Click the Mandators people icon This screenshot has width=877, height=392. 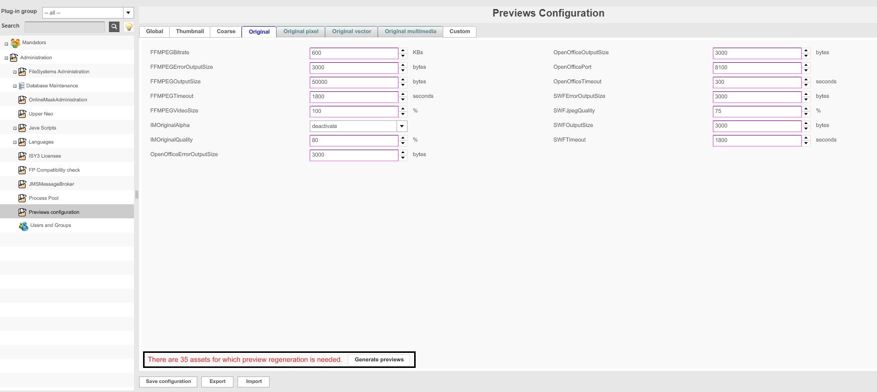16,43
